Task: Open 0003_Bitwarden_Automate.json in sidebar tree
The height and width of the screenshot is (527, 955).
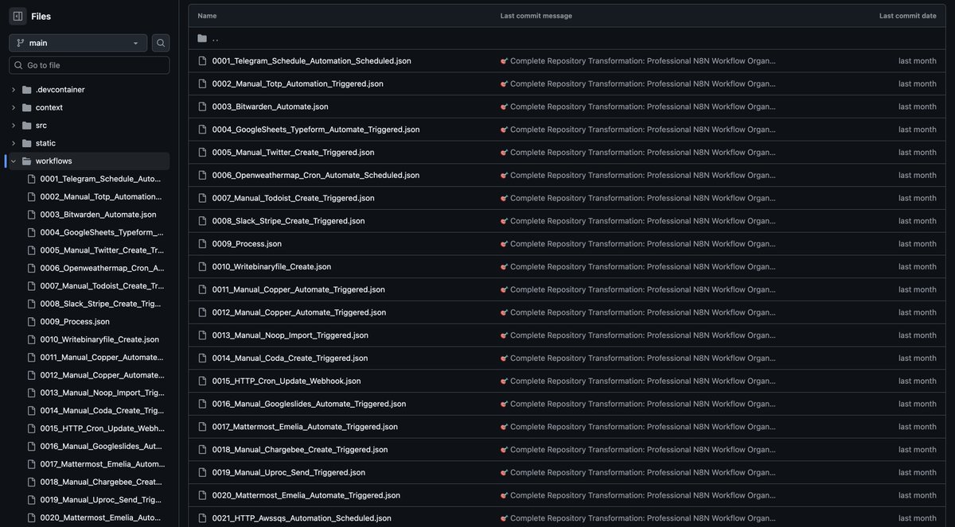Action: [x=98, y=215]
